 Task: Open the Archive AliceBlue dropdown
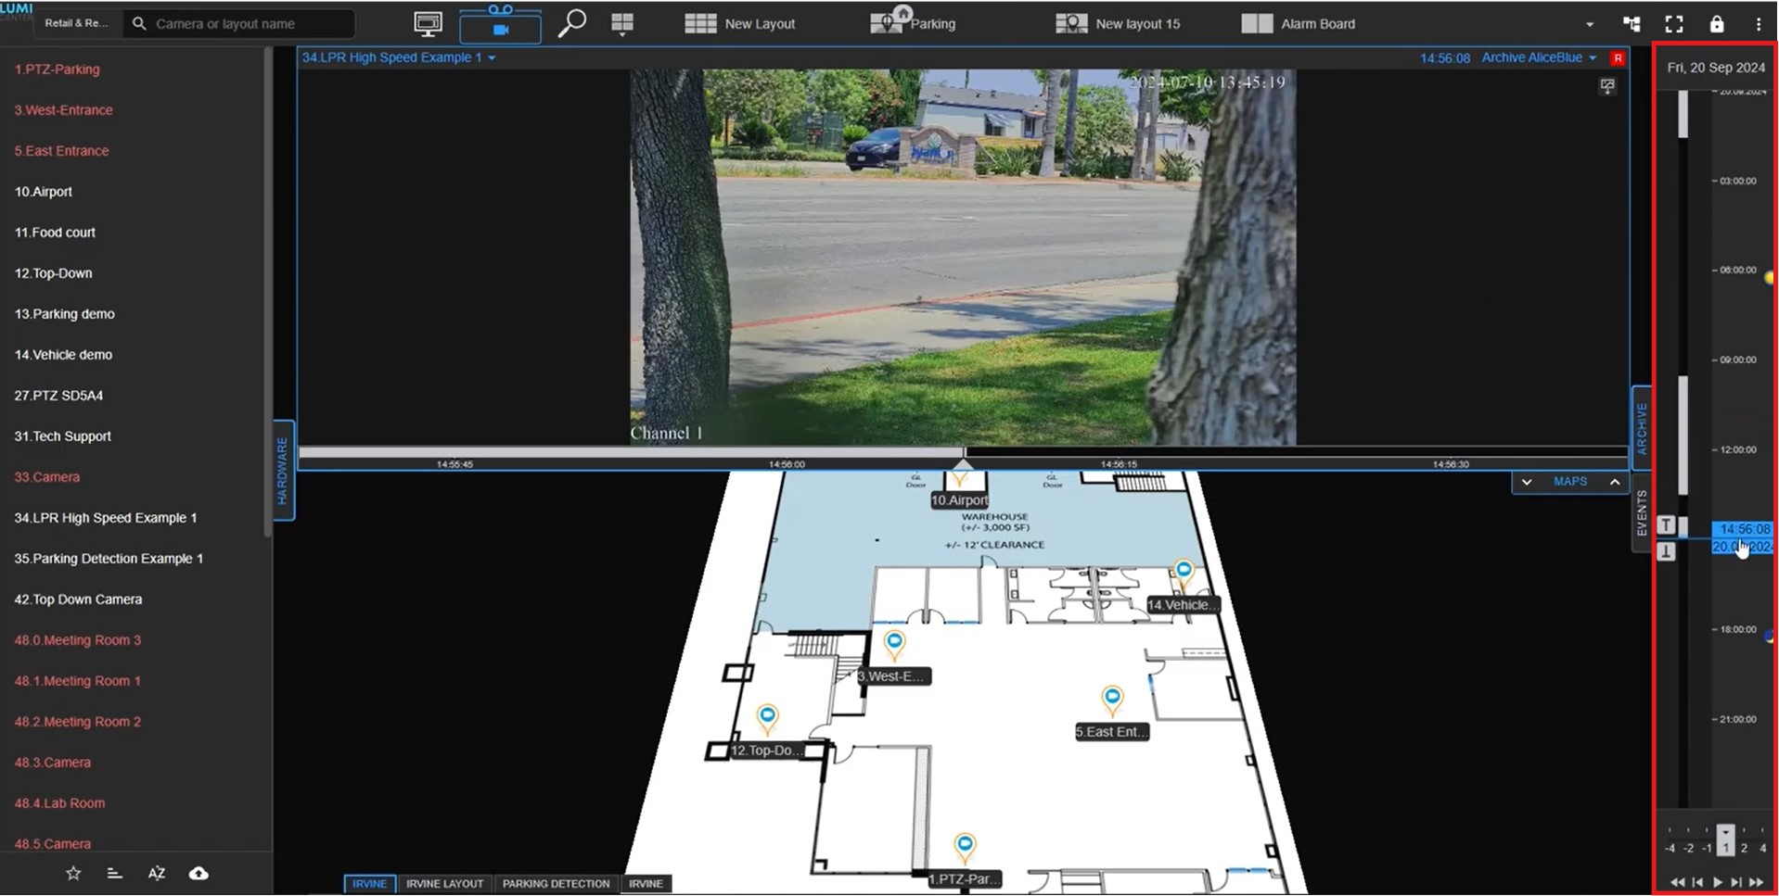[x=1538, y=57]
